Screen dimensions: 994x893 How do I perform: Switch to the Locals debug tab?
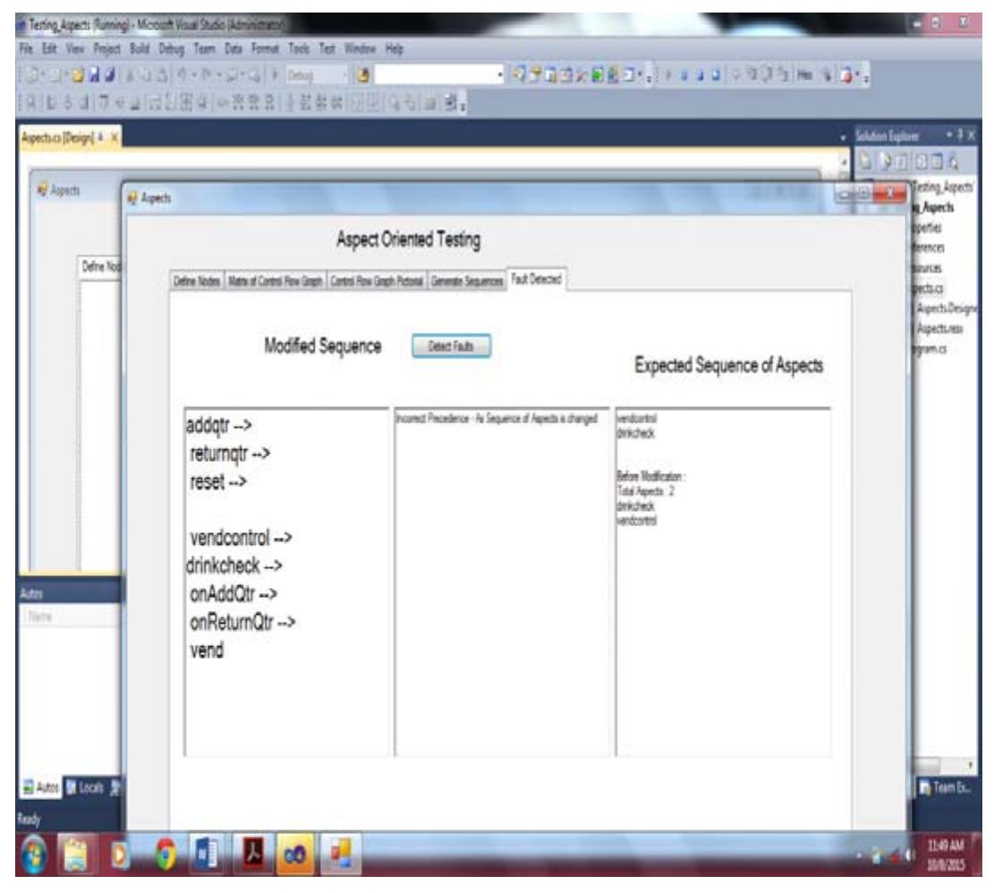tap(84, 787)
